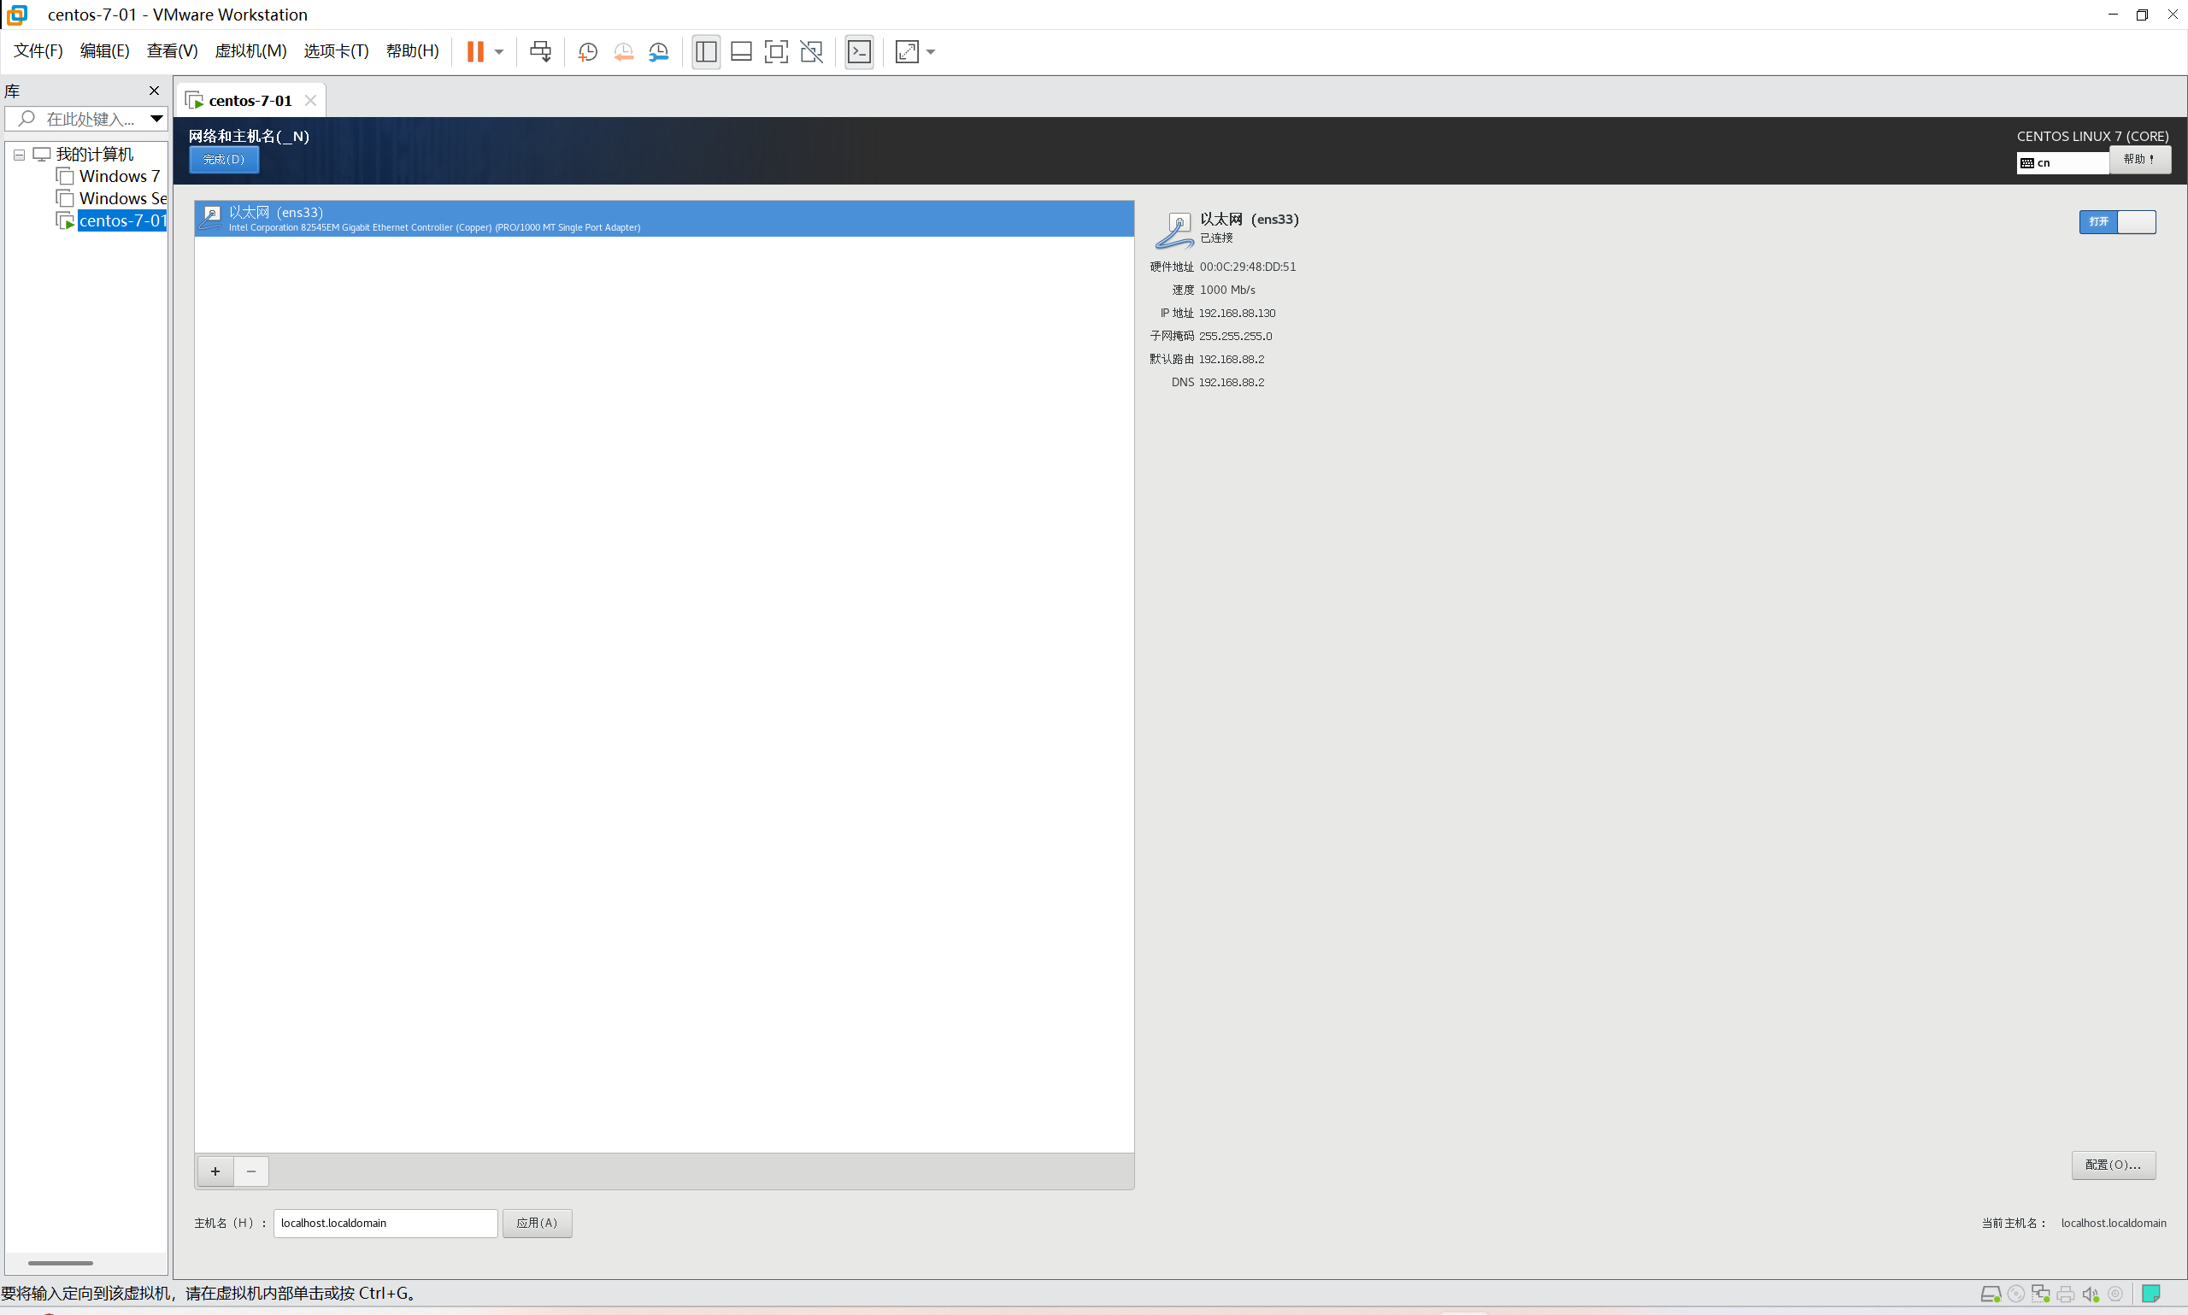Take a snapshot of the VM

tap(587, 51)
